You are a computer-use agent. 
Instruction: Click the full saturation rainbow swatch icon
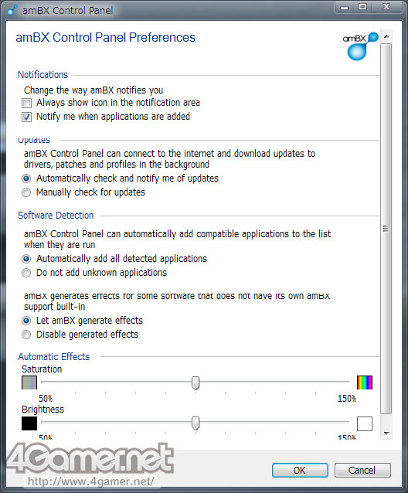click(x=365, y=382)
